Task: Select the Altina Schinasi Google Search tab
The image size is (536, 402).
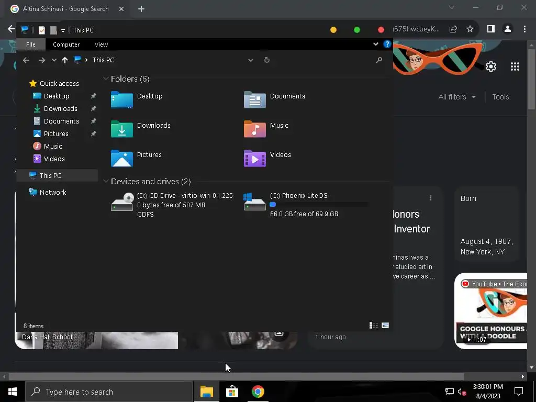Action: tap(65, 9)
